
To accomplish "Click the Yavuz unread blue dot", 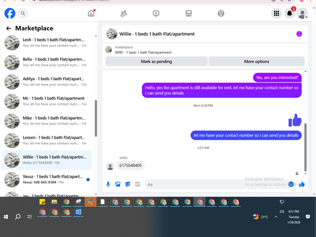I will click(88, 179).
